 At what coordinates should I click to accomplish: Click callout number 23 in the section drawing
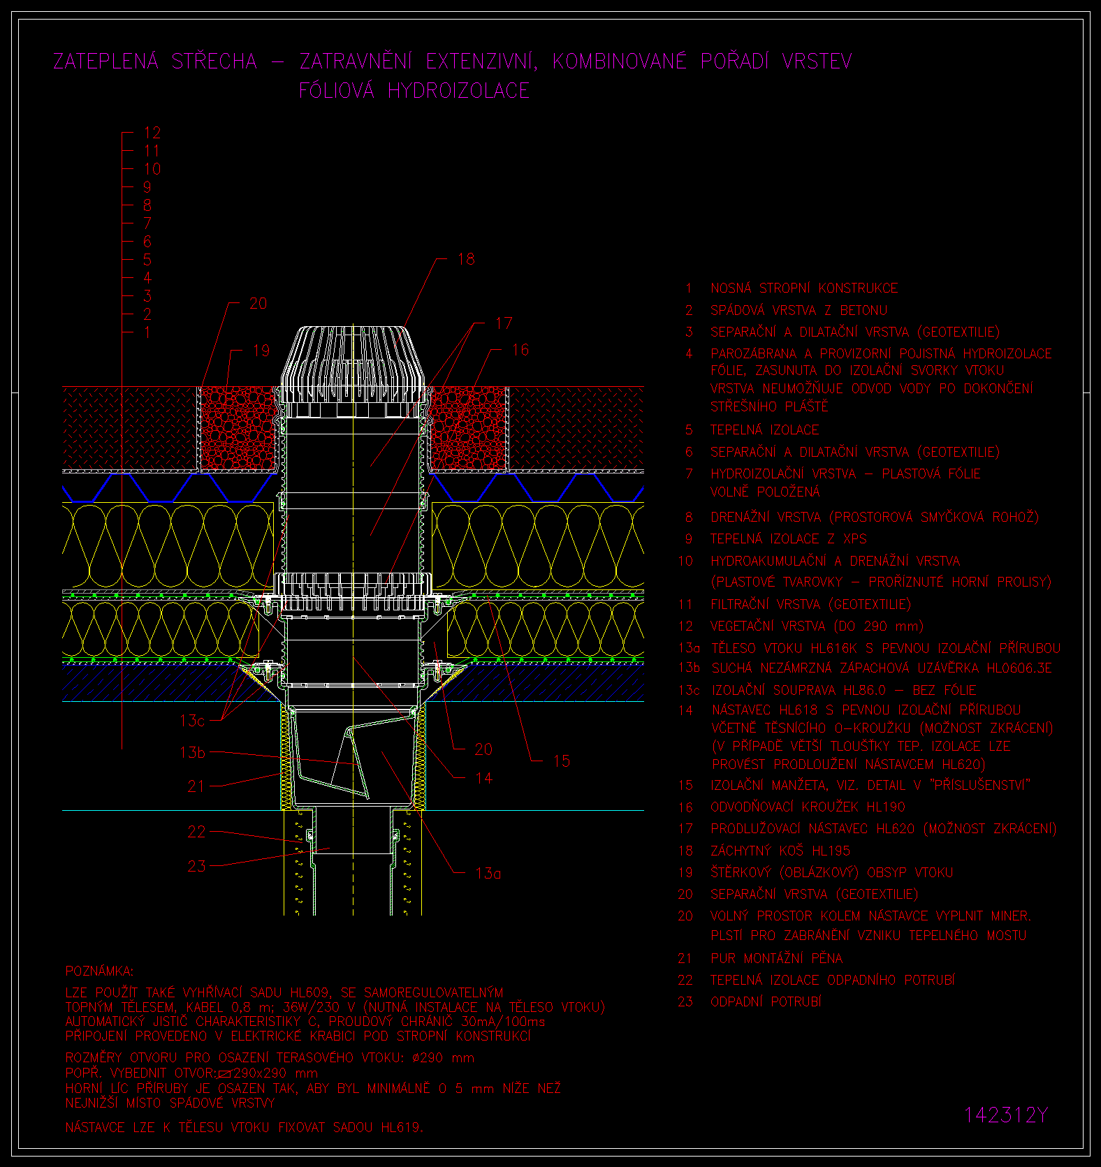tap(197, 867)
